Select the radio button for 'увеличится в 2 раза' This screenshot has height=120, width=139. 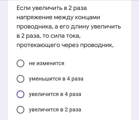click(x=20, y=110)
